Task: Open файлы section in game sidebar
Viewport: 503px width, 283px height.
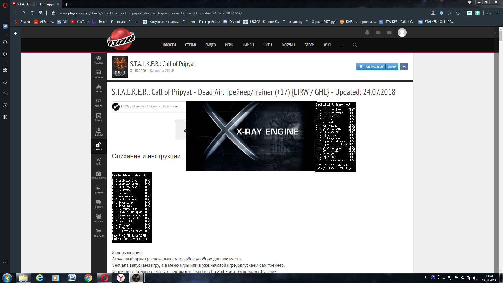Action: click(x=99, y=132)
